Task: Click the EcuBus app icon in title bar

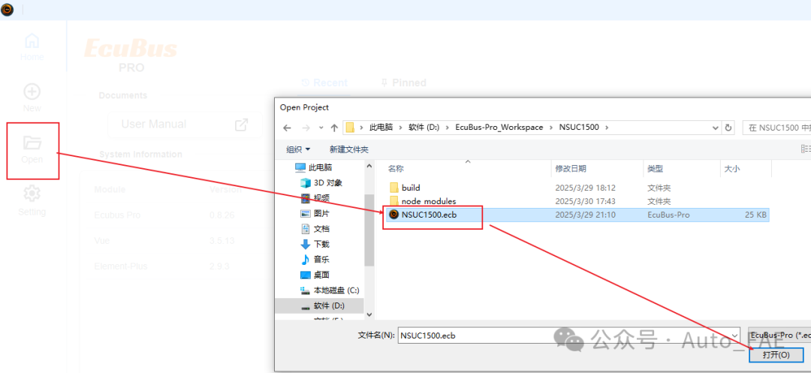Action: click(8, 9)
